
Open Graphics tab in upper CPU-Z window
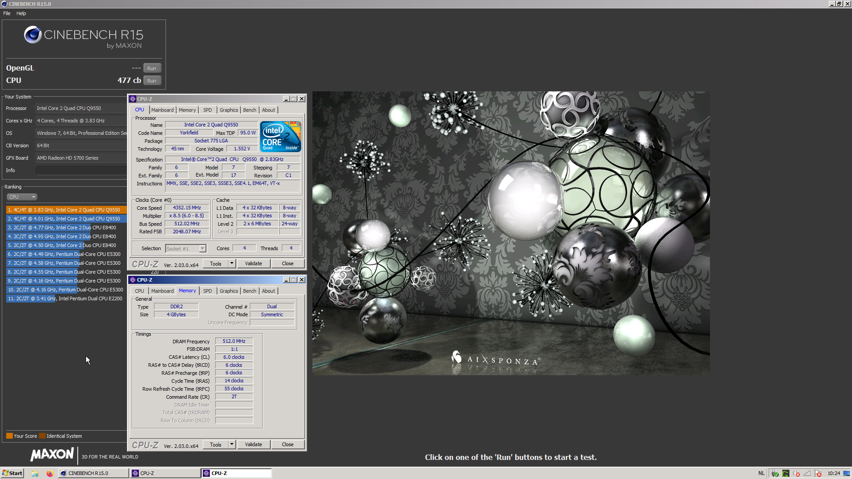pyautogui.click(x=229, y=110)
